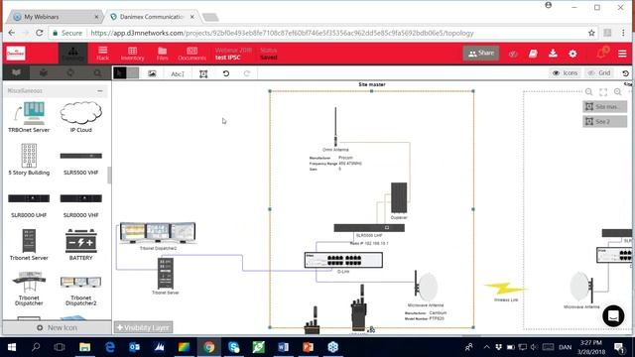
Task: Select the IP Cloud library icon
Action: [81, 117]
